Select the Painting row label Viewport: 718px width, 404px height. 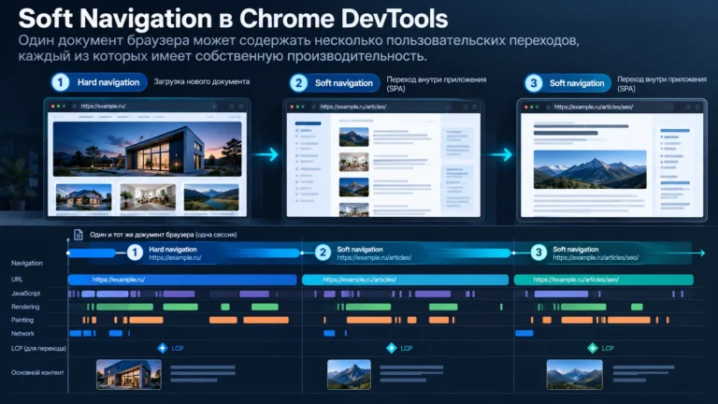pos(22,320)
